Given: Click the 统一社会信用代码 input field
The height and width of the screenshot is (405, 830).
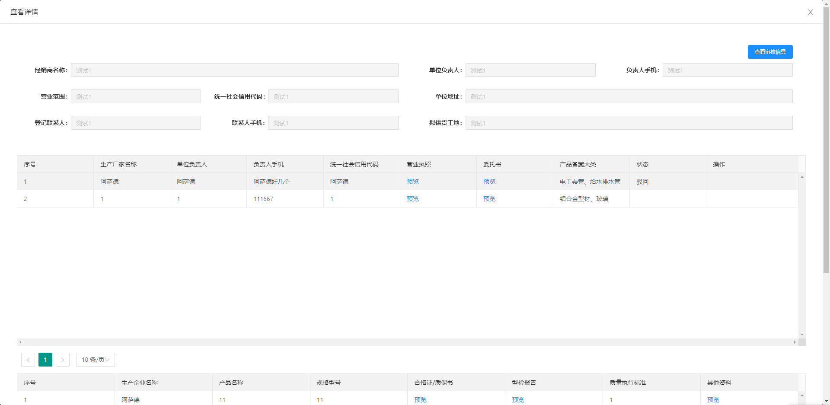Looking at the screenshot, I should click(x=333, y=97).
